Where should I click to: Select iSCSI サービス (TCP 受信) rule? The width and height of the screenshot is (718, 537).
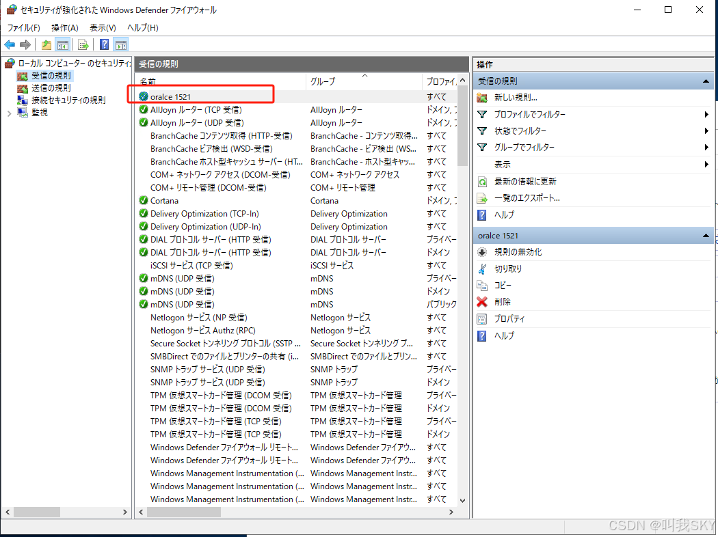coord(297,265)
